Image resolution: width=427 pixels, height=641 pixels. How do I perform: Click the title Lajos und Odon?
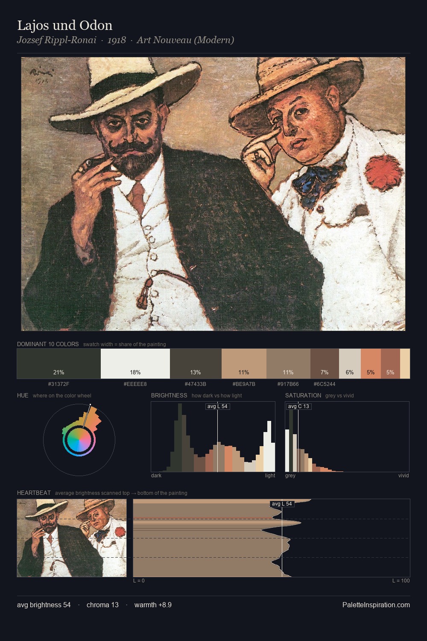click(65, 26)
